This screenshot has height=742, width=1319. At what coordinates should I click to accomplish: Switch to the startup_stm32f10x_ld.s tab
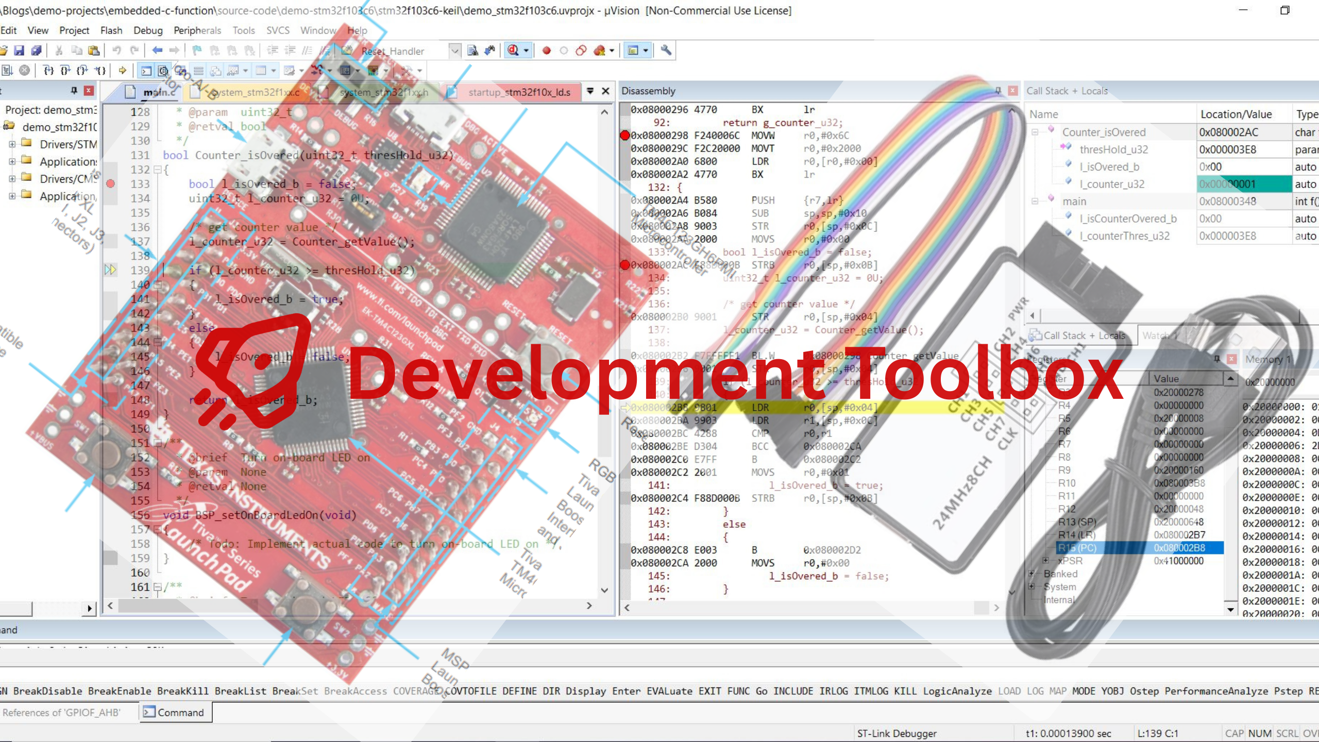(519, 92)
